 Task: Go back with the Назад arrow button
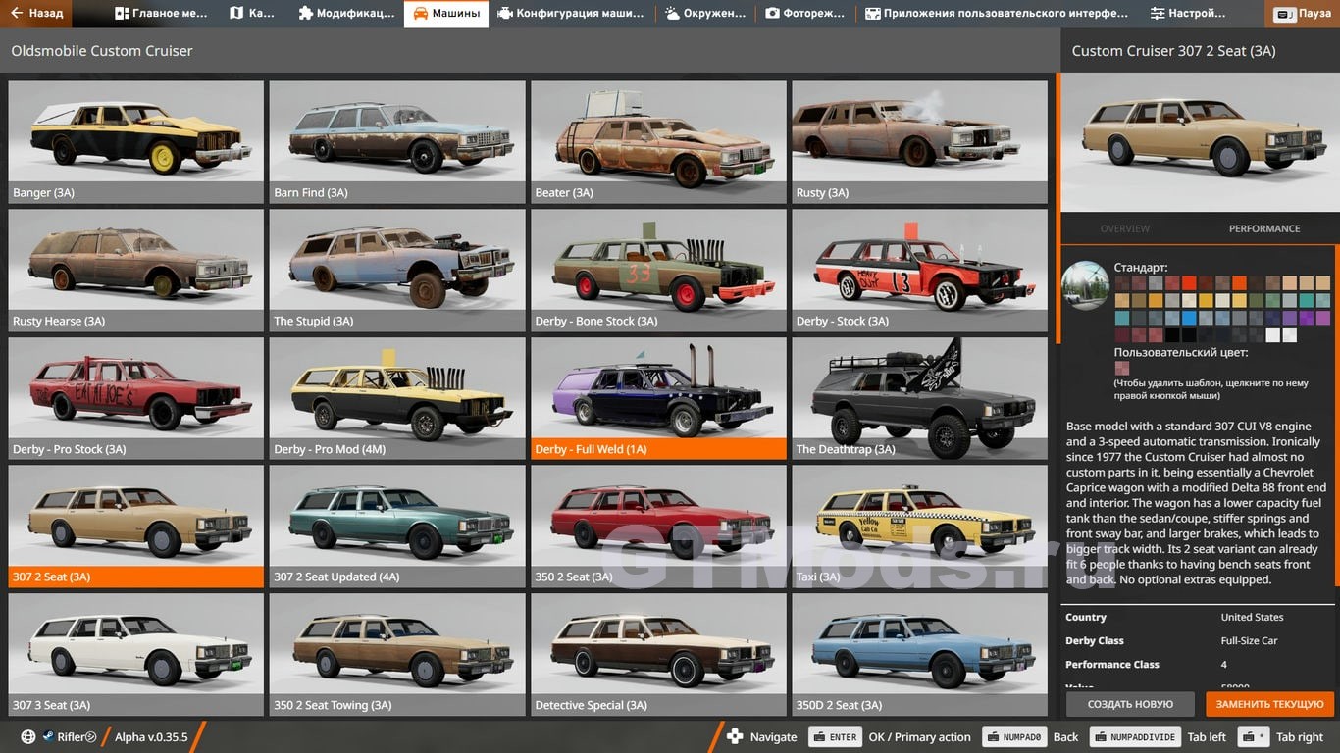click(37, 14)
